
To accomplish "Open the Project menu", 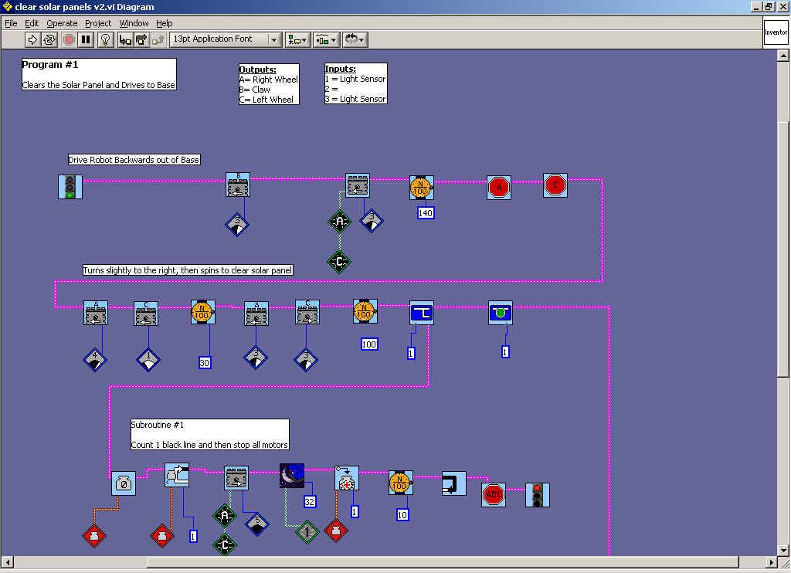I will pyautogui.click(x=98, y=23).
